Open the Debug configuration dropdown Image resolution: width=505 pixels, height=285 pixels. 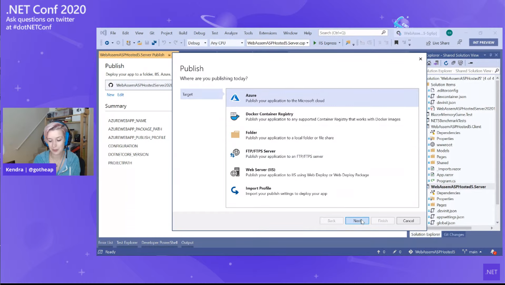(x=197, y=43)
